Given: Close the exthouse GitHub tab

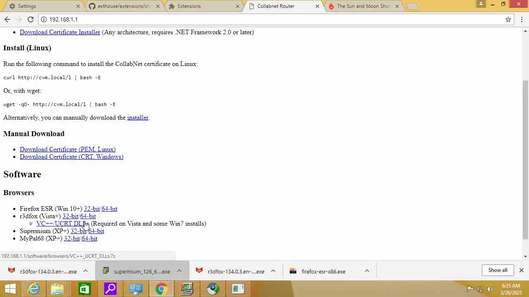Looking at the screenshot, I should point(158,6).
